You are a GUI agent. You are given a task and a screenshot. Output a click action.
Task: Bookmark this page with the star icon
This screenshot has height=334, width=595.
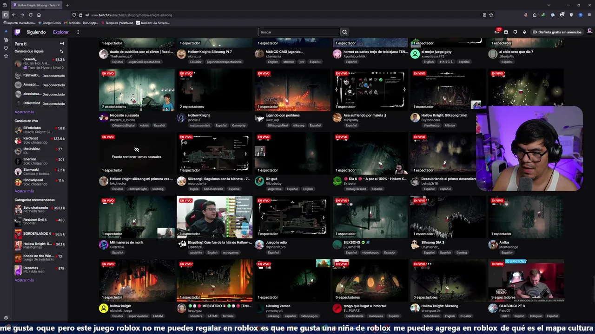coord(491,15)
